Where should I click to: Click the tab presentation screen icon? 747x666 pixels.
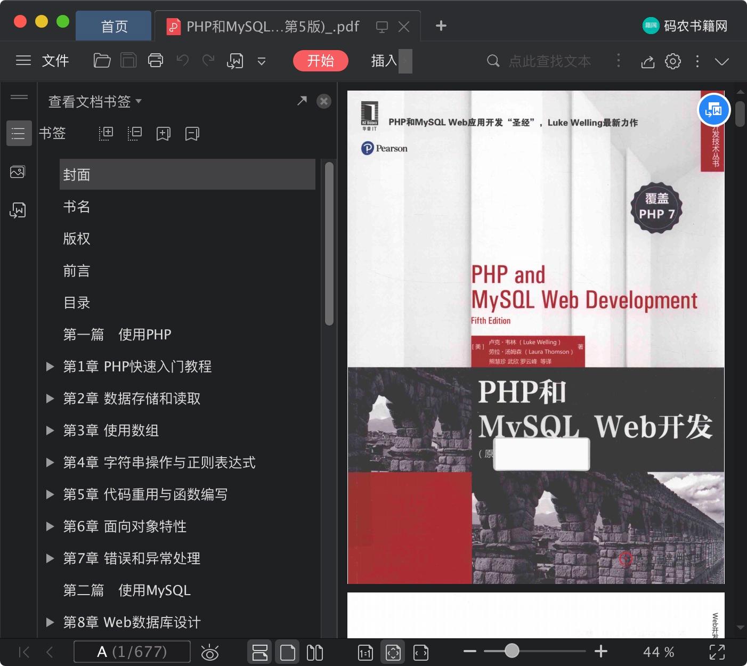(x=381, y=27)
